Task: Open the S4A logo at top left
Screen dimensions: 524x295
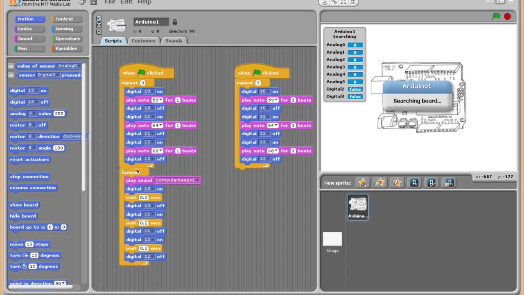Action: point(15,2)
